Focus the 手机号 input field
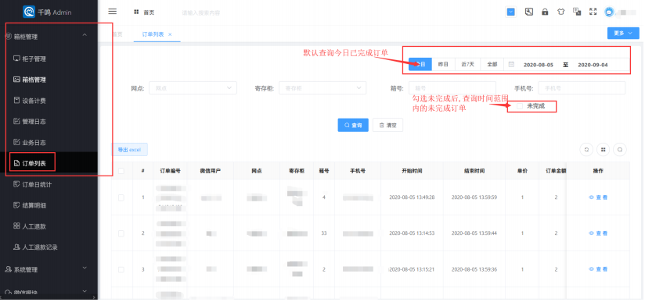 click(582, 88)
